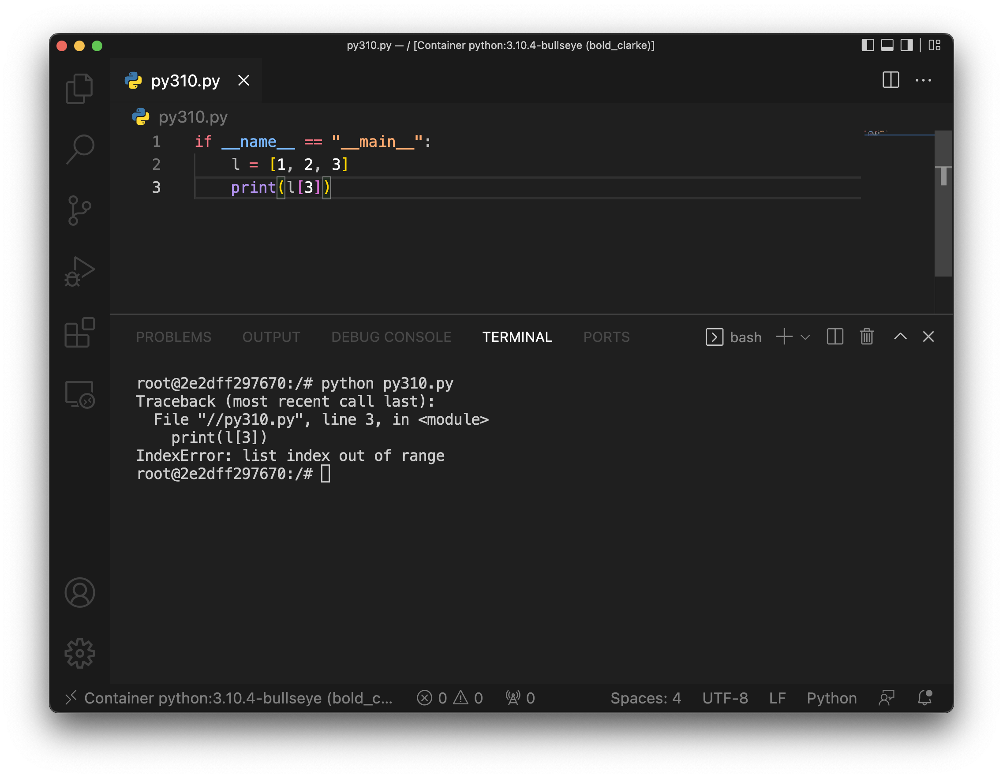Click the Python language mode in status bar
The width and height of the screenshot is (1003, 778).
(x=832, y=698)
